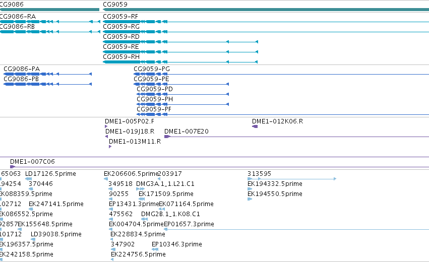
Task: Open clone DME1-005P02.F label
Action: click(130, 121)
